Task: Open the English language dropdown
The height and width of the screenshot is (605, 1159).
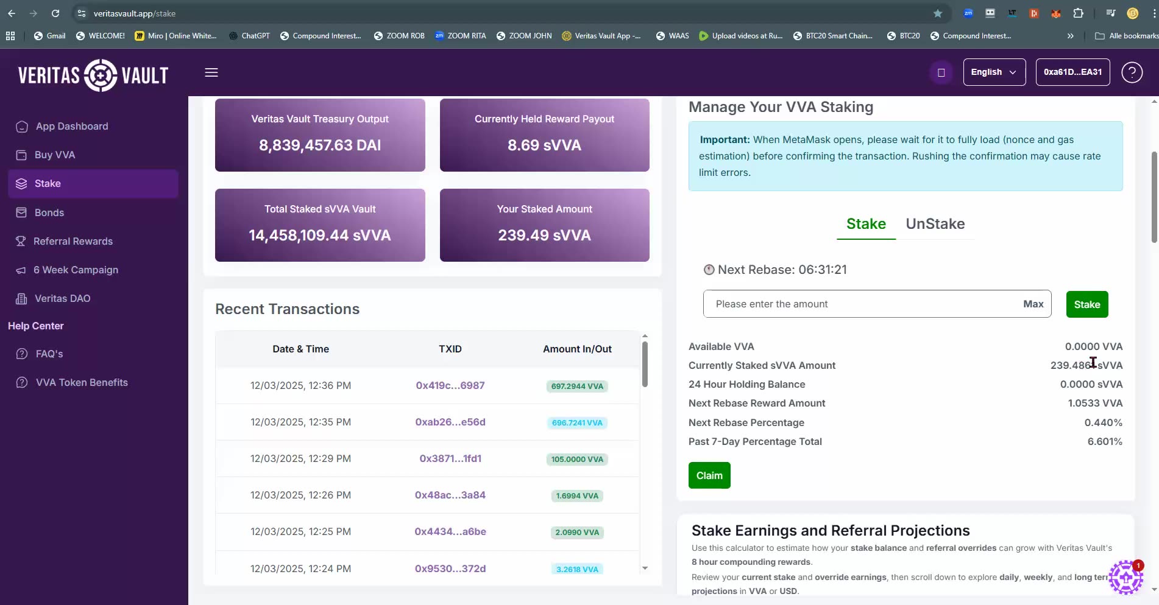Action: 994,72
